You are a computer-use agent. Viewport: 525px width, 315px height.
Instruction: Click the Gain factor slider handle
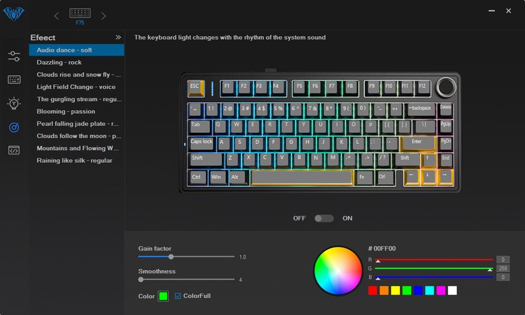(x=171, y=257)
